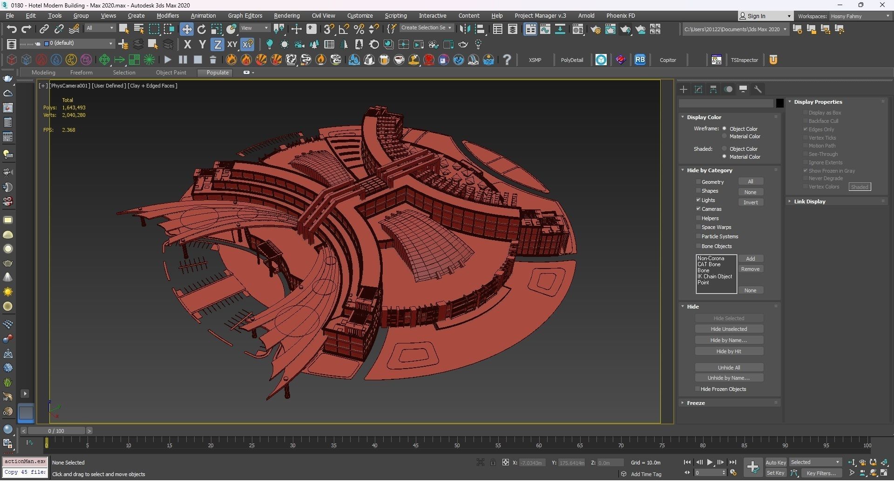894x484 pixels.
Task: Switch to the Freeform ribbon tab
Action: point(81,73)
